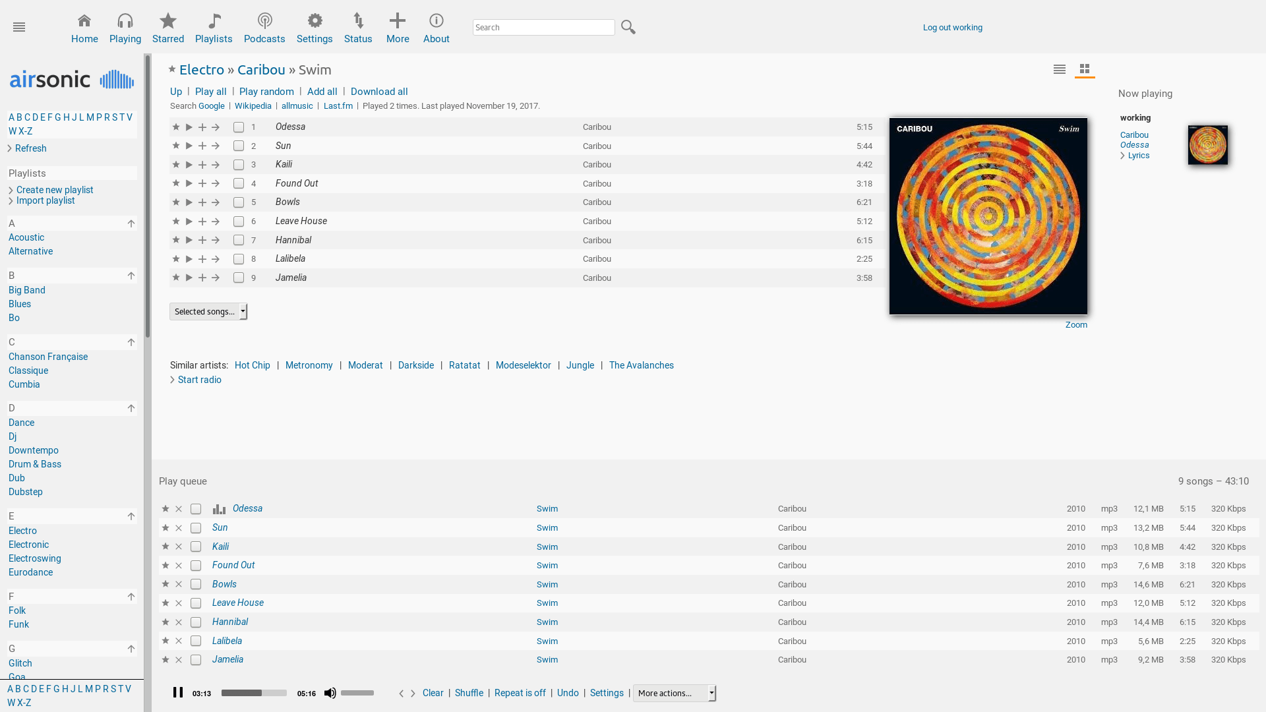This screenshot has height=712, width=1266.
Task: Select Hannibal checkbox in album list
Action: click(x=239, y=240)
